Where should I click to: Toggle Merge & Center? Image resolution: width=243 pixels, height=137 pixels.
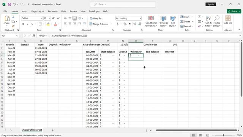click(99, 24)
